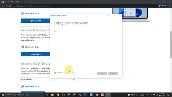The width and height of the screenshot is (172, 97).
Task: Launch Photoshop from the taskbar
Action: pyautogui.click(x=85, y=95)
